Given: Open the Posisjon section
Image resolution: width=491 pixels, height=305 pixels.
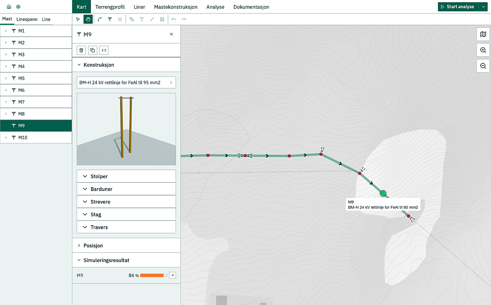Looking at the screenshot, I should coord(126,246).
